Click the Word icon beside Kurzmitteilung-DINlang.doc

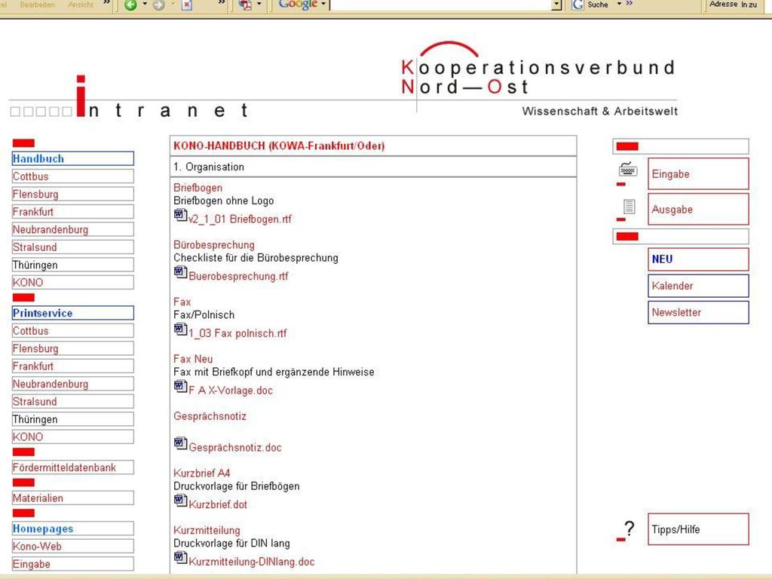180,559
